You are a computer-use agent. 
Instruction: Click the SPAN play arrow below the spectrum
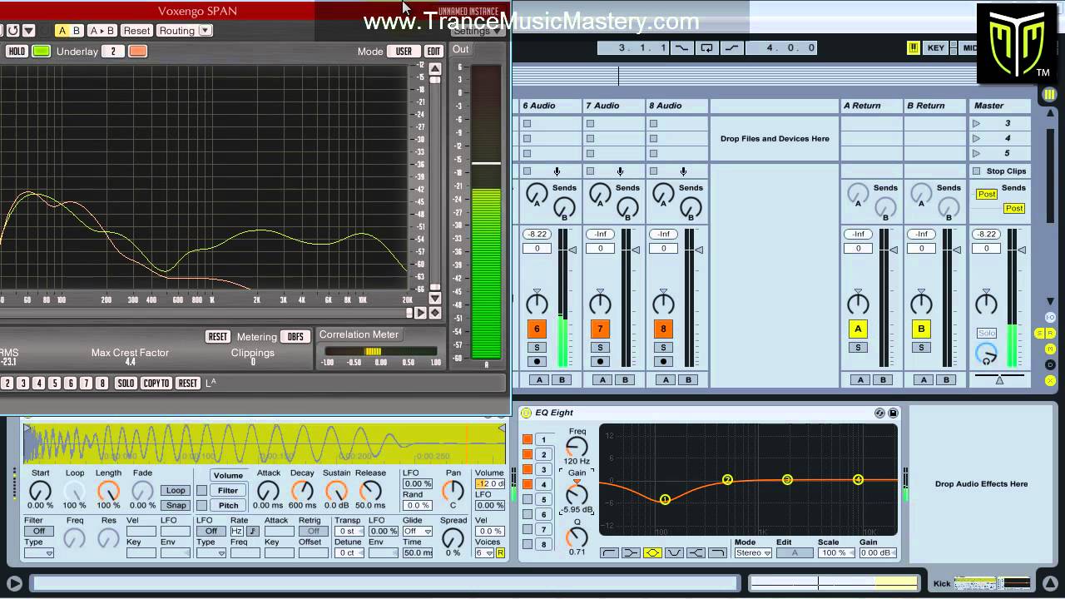[x=420, y=313]
